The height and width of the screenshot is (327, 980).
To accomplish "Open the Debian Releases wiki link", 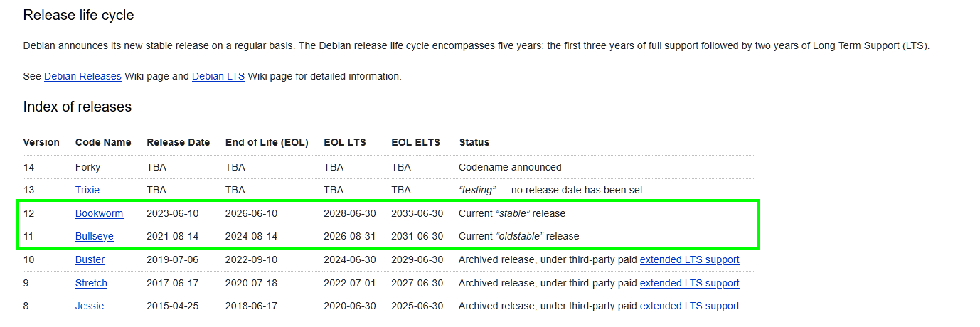I will coord(82,76).
